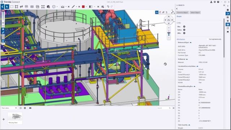This screenshot has height=130, width=231.
Task: Open the user profile icon
Action: 211,2
